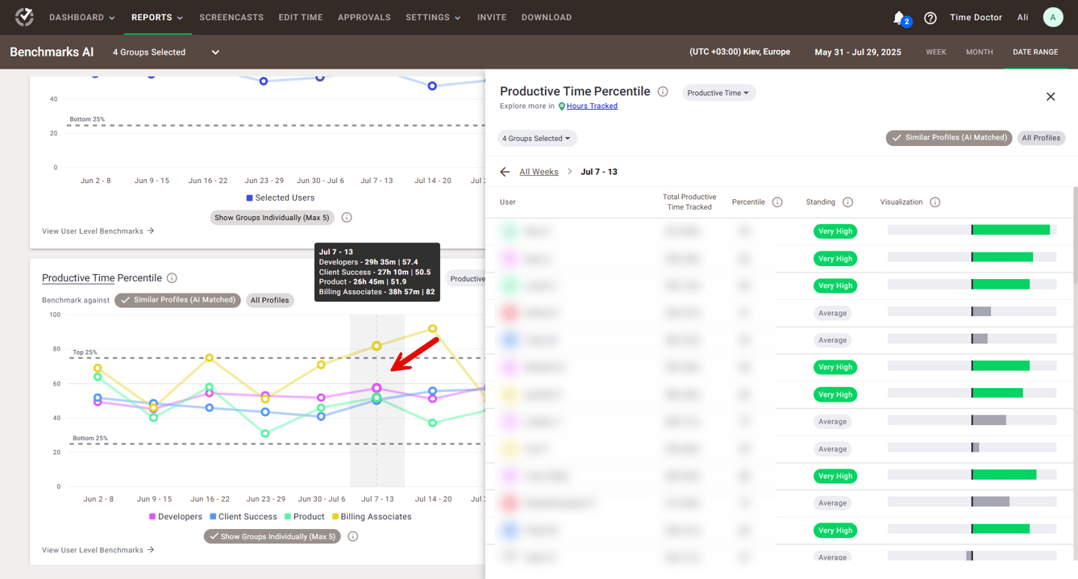The image size is (1078, 579).
Task: Open the Hours Tracked link
Action: 591,106
